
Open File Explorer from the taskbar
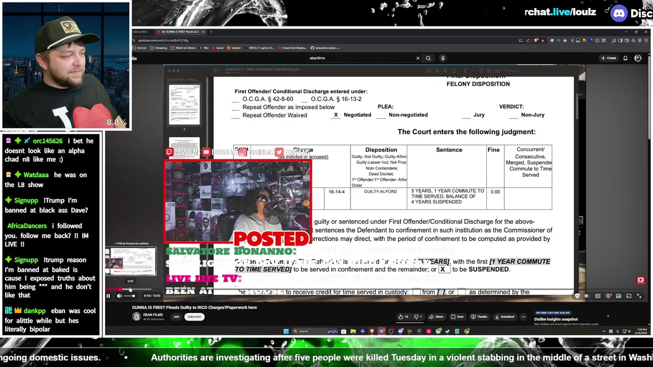tap(353, 331)
